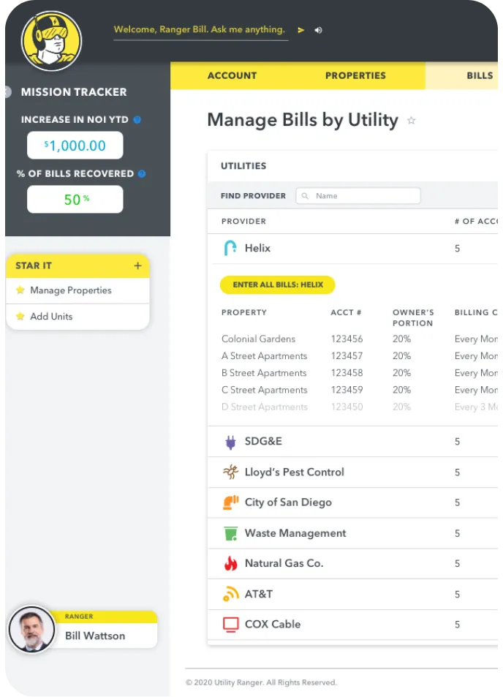Focus the Find Provider name field

(358, 196)
